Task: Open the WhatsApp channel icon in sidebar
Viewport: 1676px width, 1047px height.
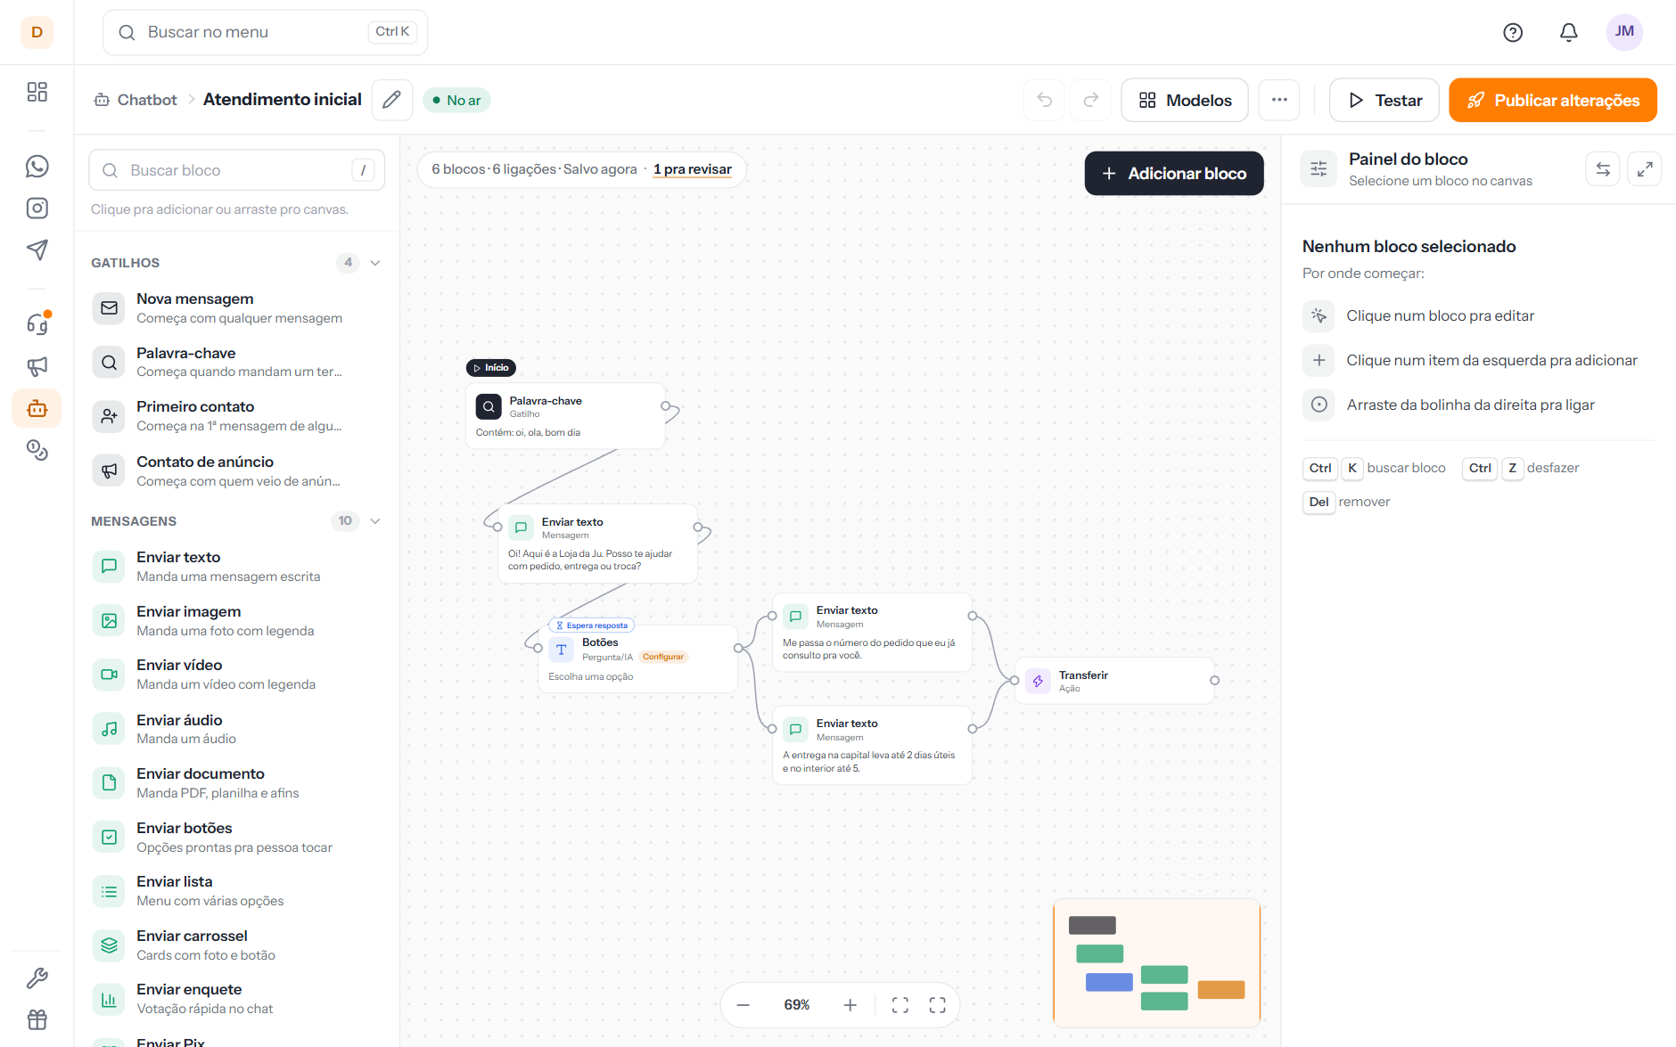Action: (37, 167)
